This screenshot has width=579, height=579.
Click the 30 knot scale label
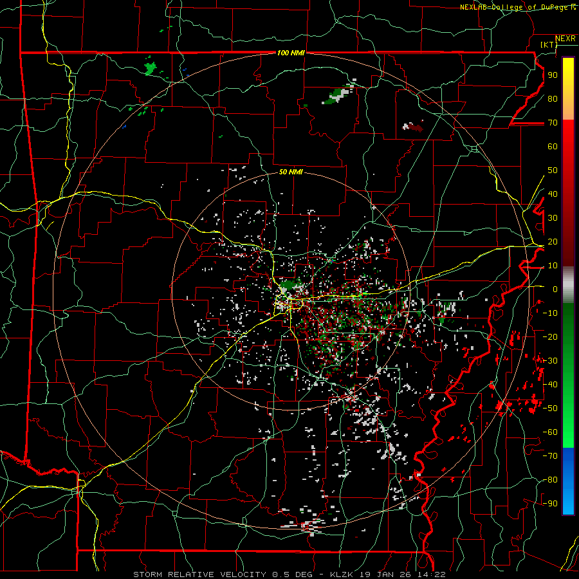coord(553,218)
